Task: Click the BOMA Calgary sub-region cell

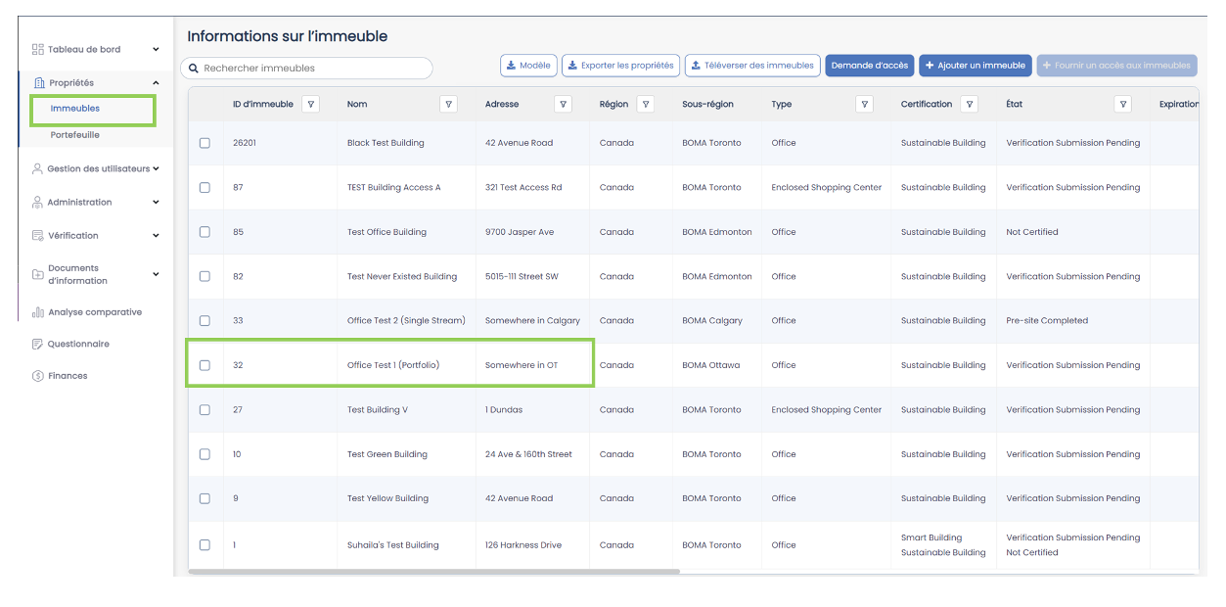Action: (712, 320)
